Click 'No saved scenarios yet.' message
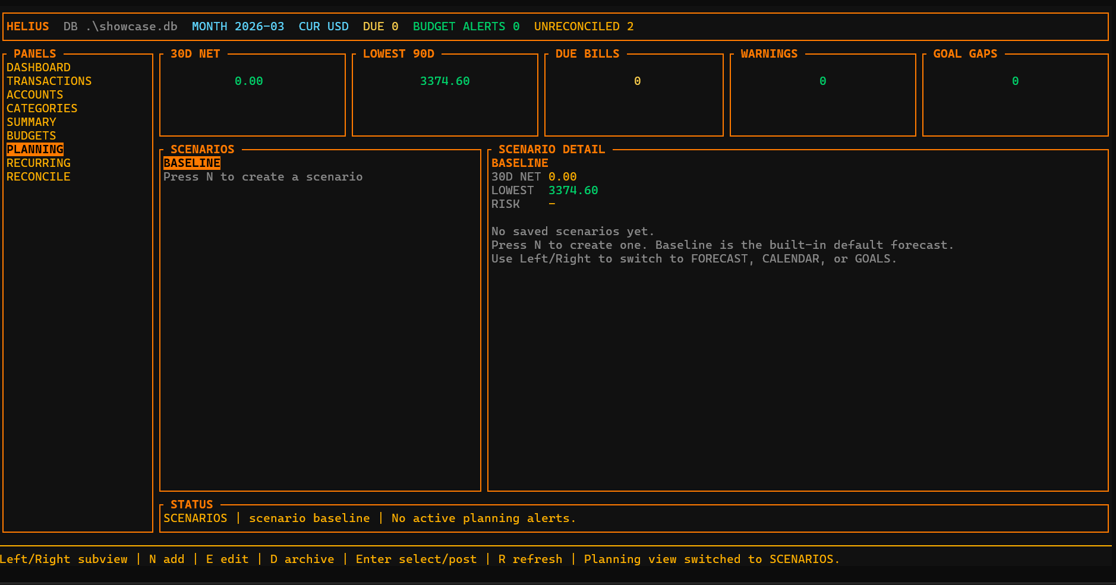The image size is (1116, 585). [573, 232]
